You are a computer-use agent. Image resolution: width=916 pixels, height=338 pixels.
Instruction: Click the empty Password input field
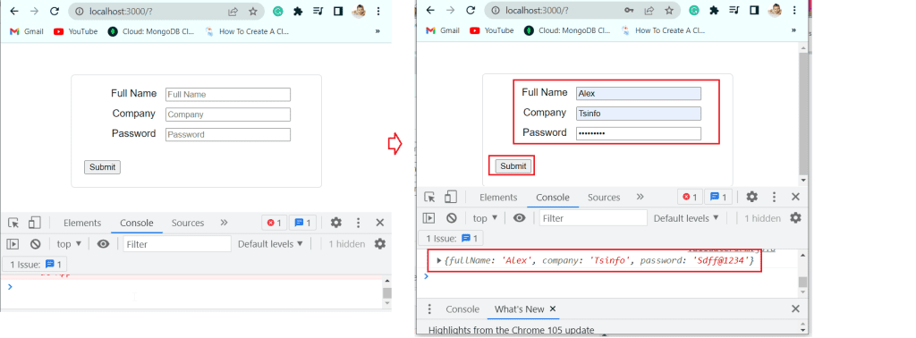point(228,134)
